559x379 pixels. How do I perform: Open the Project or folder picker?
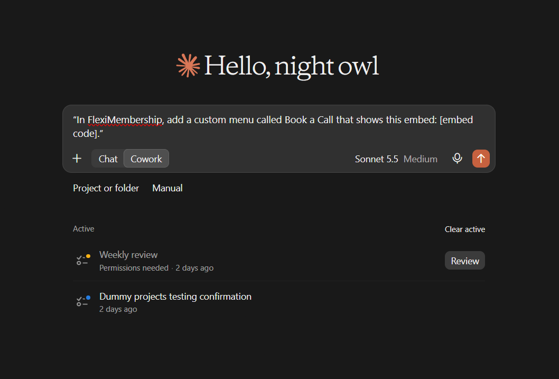(106, 188)
